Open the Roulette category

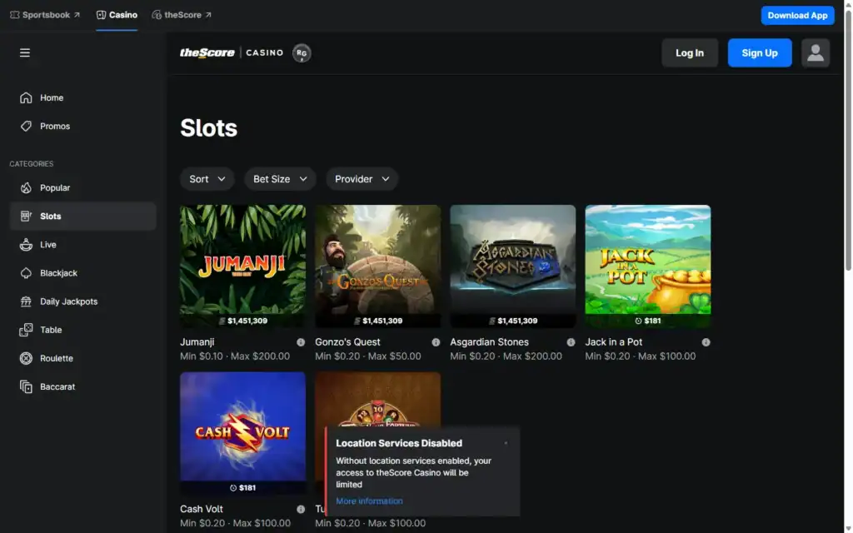tap(82, 358)
